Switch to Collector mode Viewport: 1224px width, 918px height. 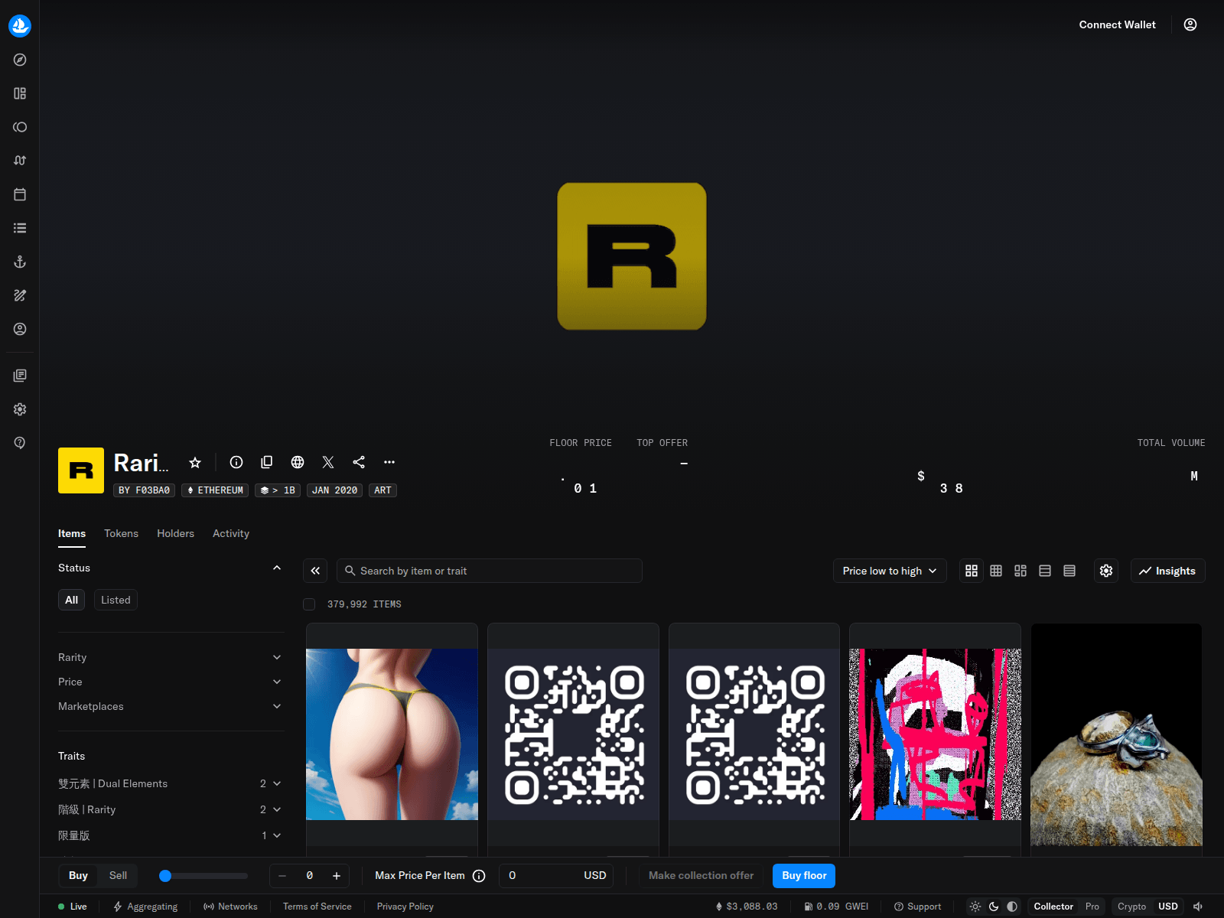point(1053,907)
